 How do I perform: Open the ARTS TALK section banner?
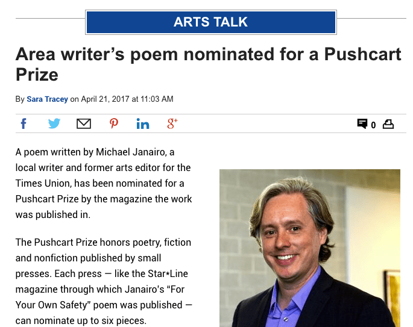pyautogui.click(x=211, y=22)
